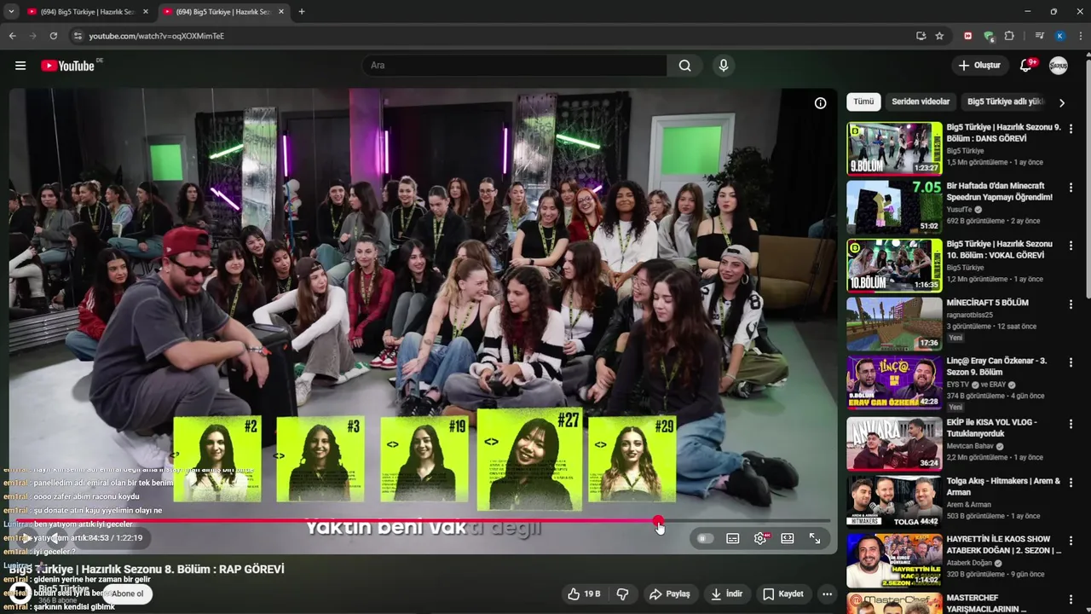This screenshot has width=1091, height=614.
Task: Dislike the video with thumbs down
Action: tap(622, 594)
